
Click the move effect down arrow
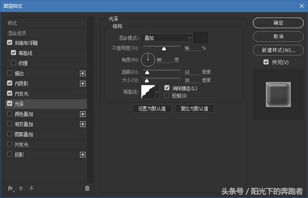[x=31, y=188]
